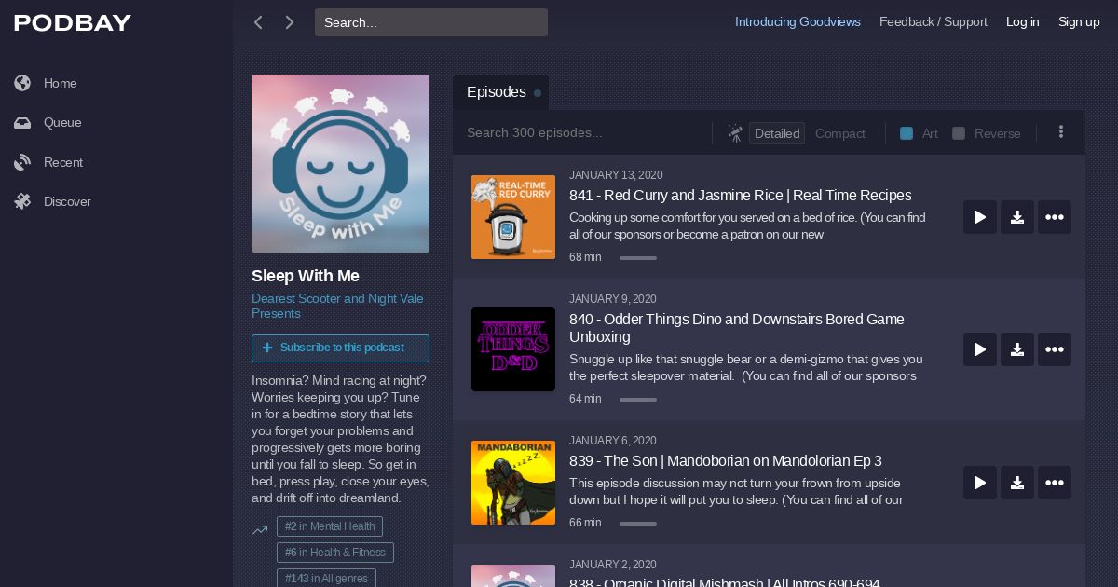Download episode 840 Odder Things

pos(1017,349)
